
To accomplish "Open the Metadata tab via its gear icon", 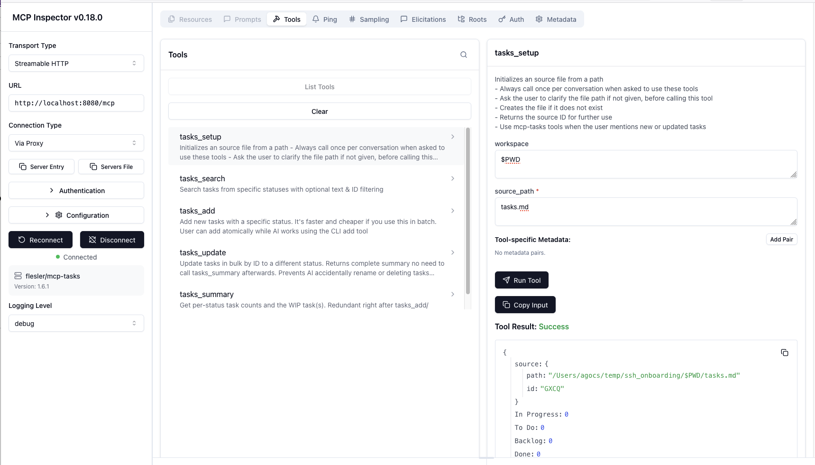I will [556, 19].
